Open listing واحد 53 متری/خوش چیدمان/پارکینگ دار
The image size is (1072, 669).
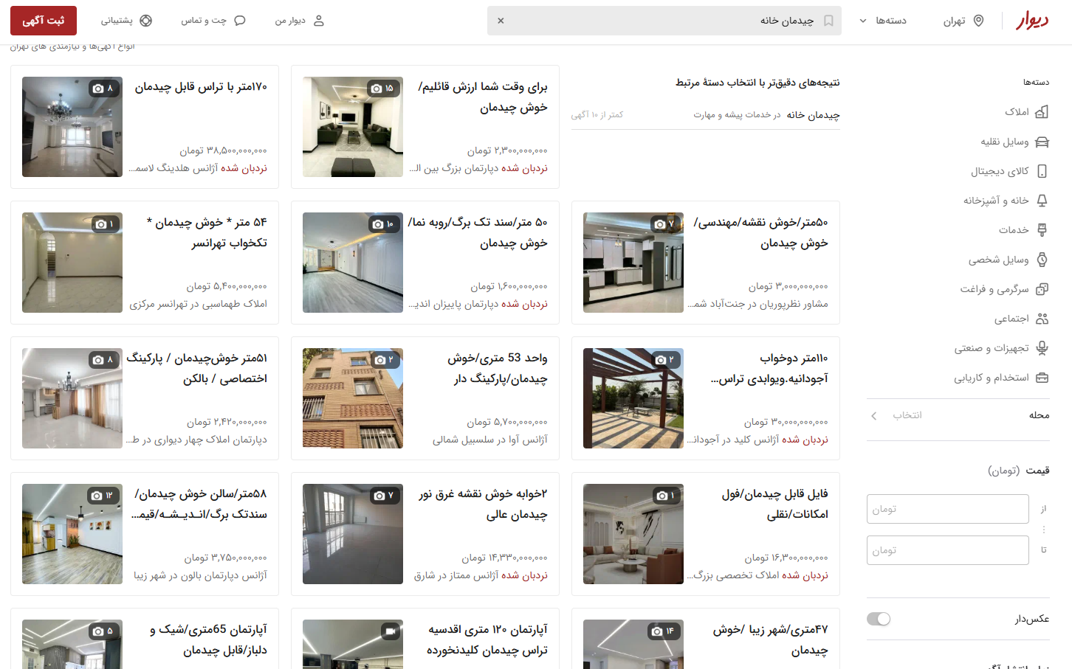tap(425, 398)
